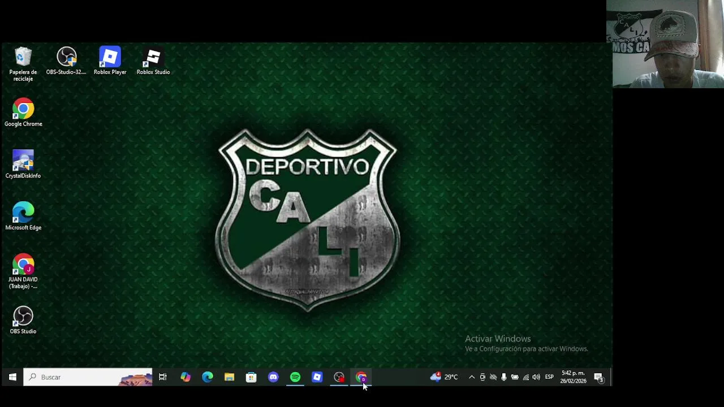Select the Roblox Studio desktop shortcut
This screenshot has width=724, height=407.
153,61
